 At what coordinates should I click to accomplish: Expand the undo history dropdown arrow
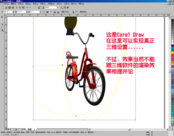(30, 8)
